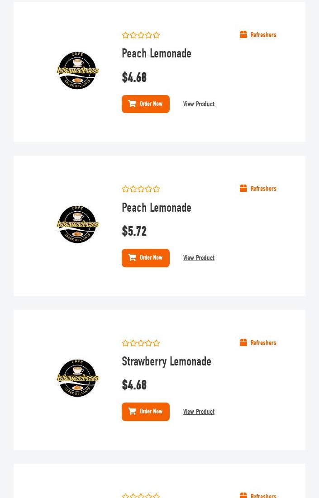Click the Refreshers box icon on the $5.72 Peach Lemonade

[x=243, y=188]
